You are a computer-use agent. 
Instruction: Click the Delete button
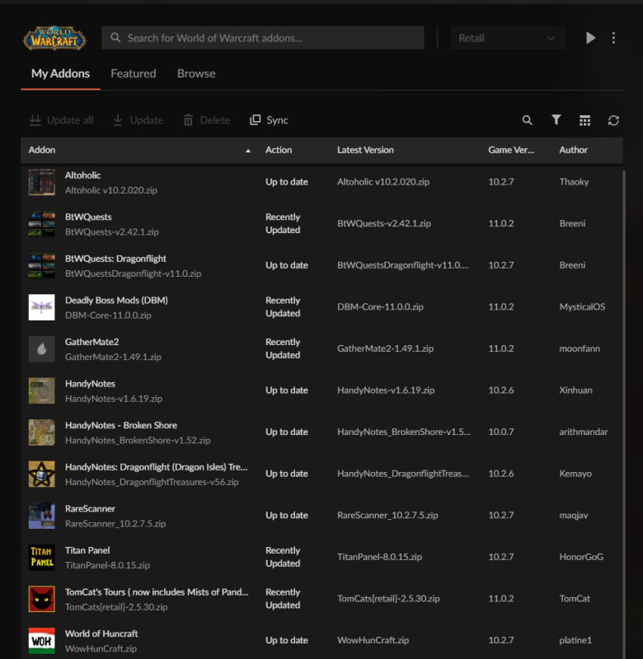click(206, 120)
